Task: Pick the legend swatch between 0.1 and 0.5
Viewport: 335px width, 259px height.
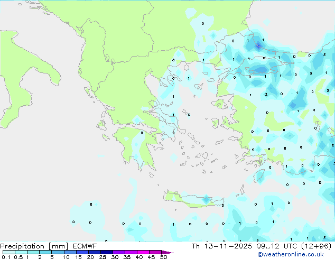Action: coord(9,252)
